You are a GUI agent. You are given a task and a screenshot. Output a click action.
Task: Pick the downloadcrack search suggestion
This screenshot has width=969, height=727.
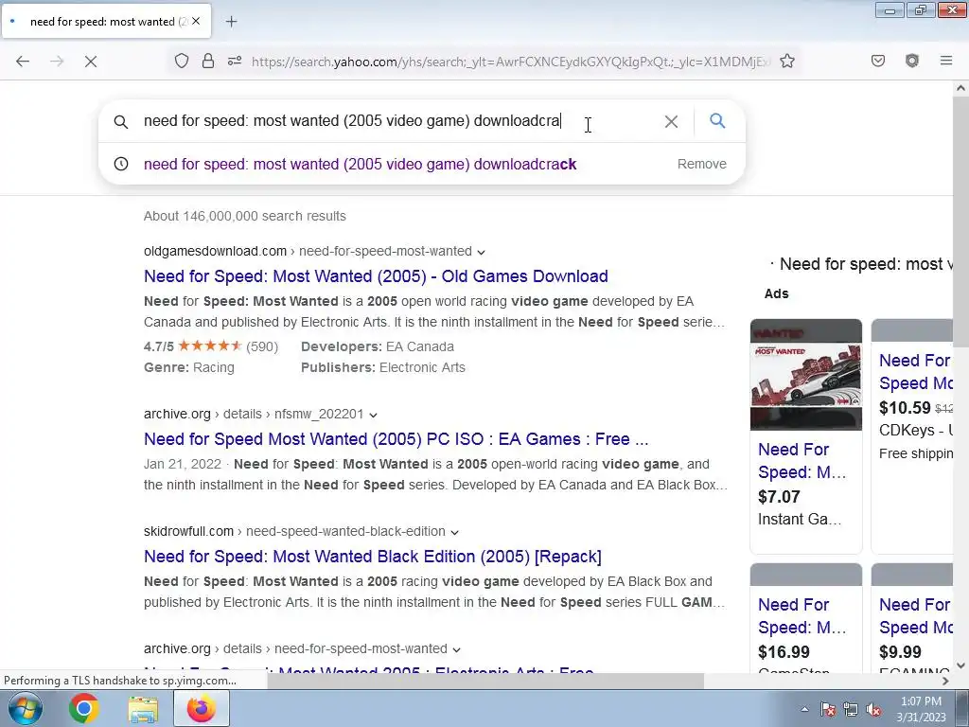click(360, 164)
